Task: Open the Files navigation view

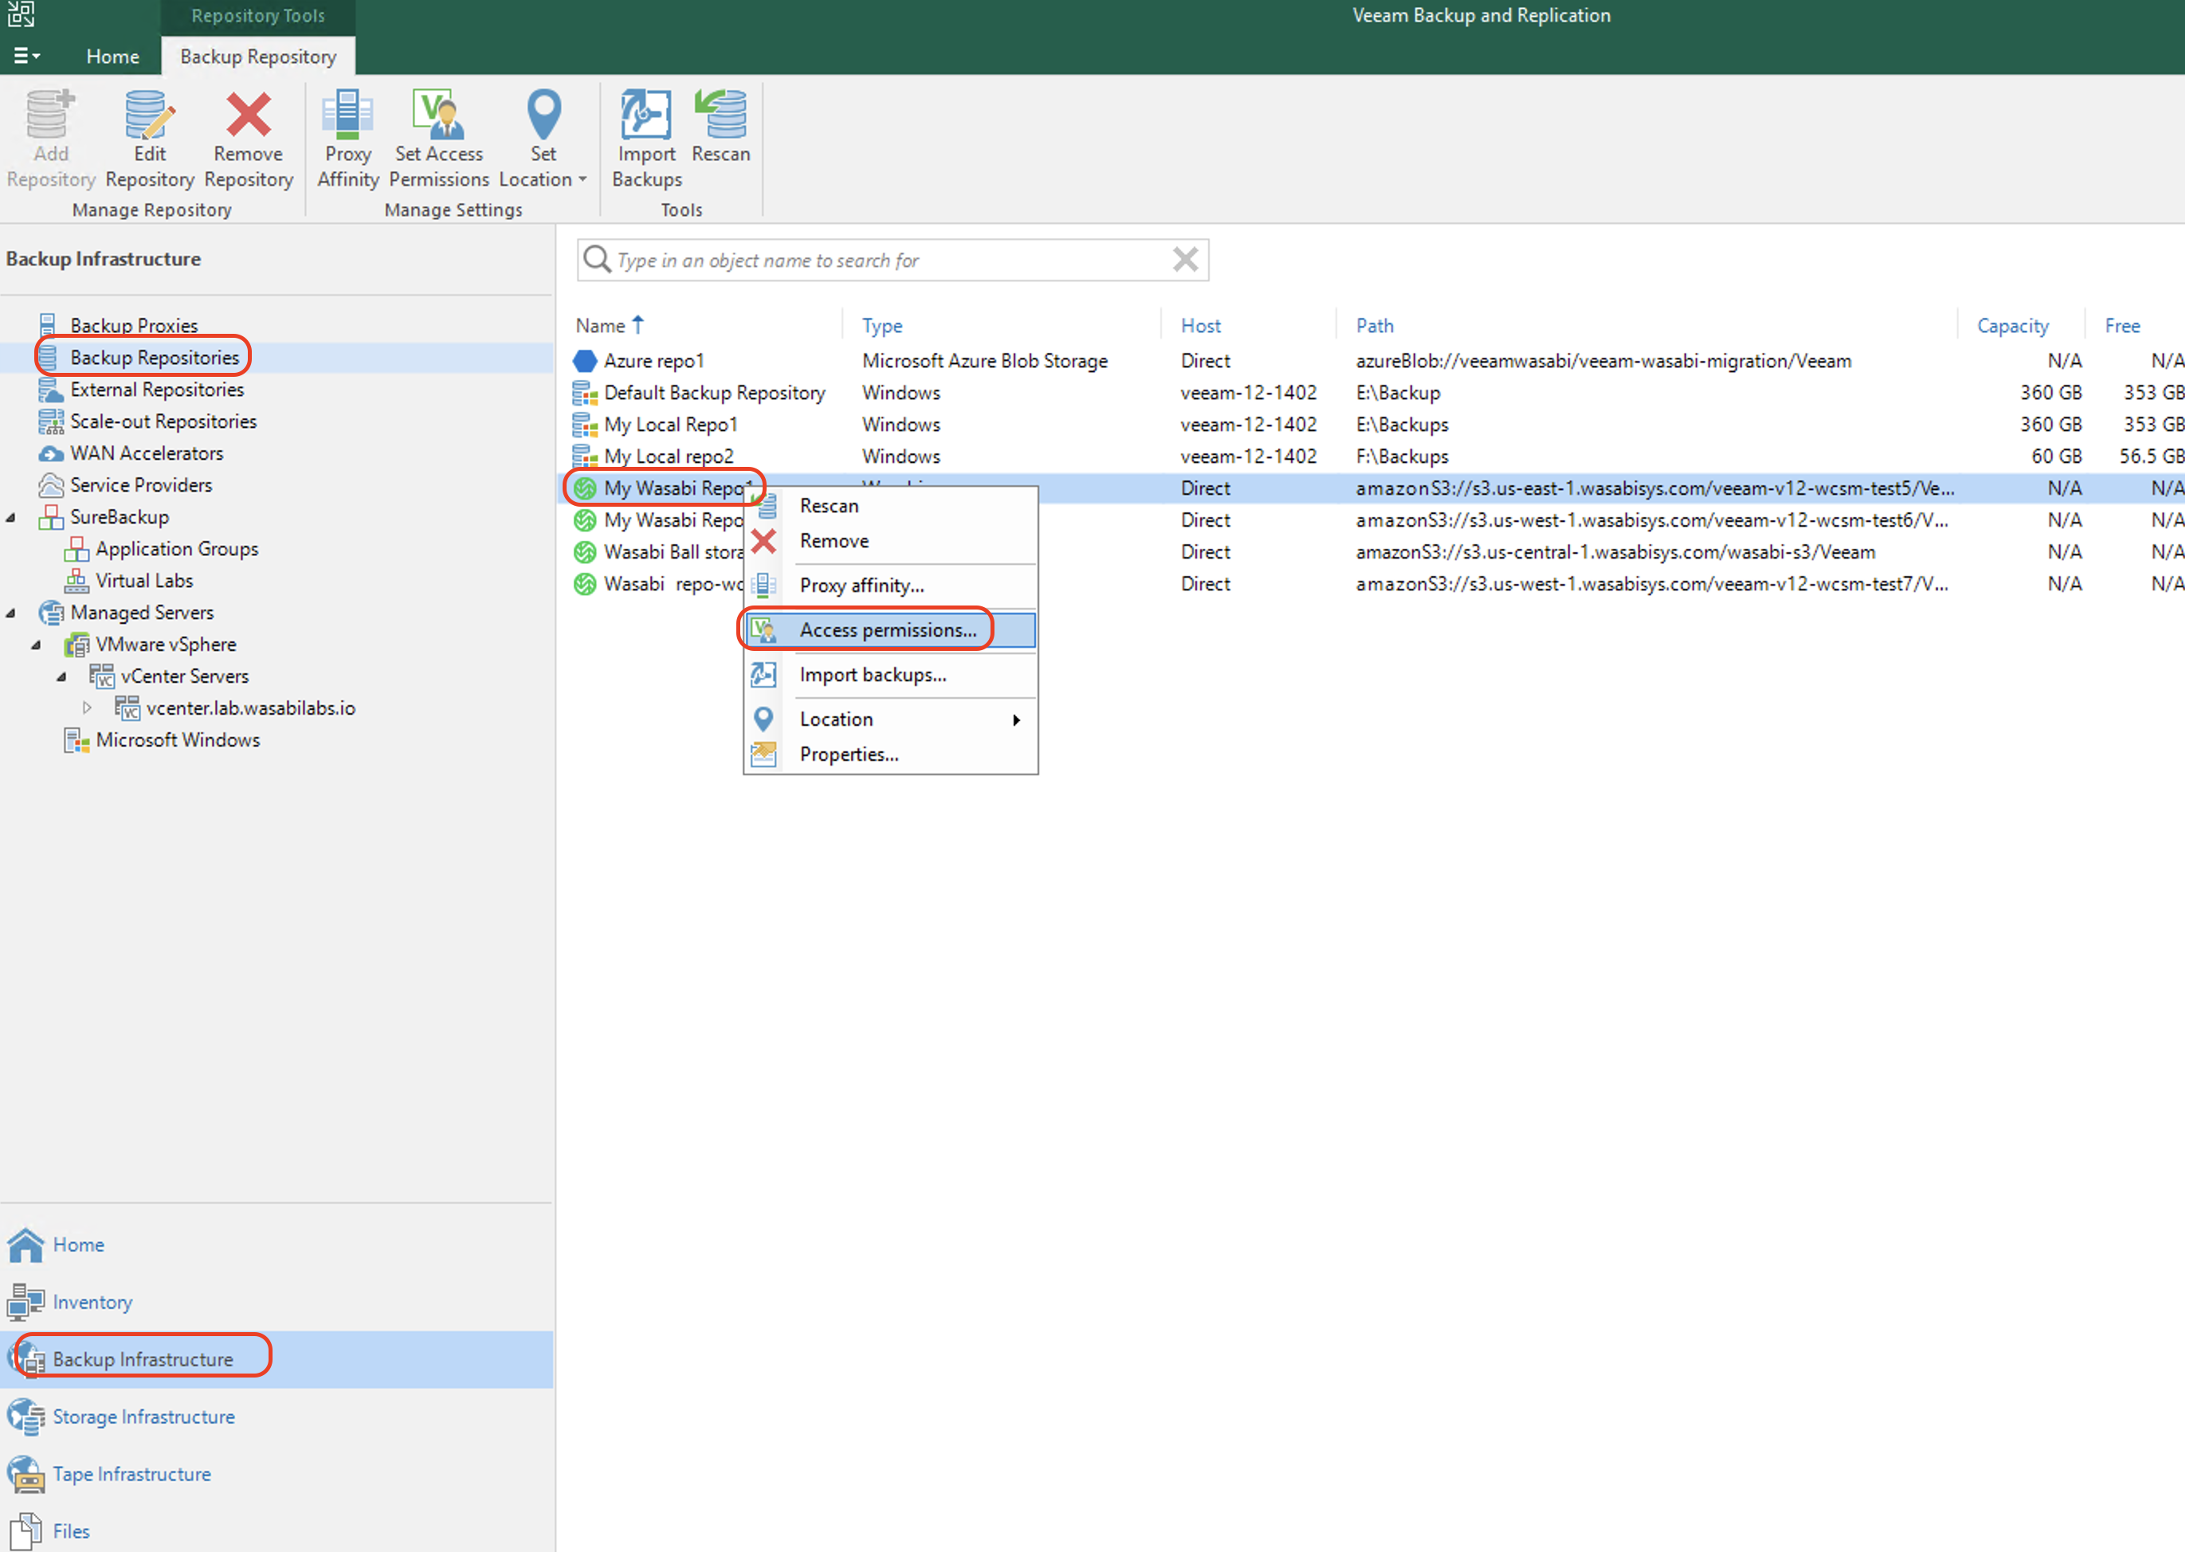Action: (x=277, y=1530)
